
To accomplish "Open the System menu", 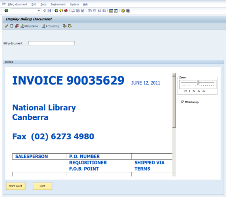I will pos(74,4).
